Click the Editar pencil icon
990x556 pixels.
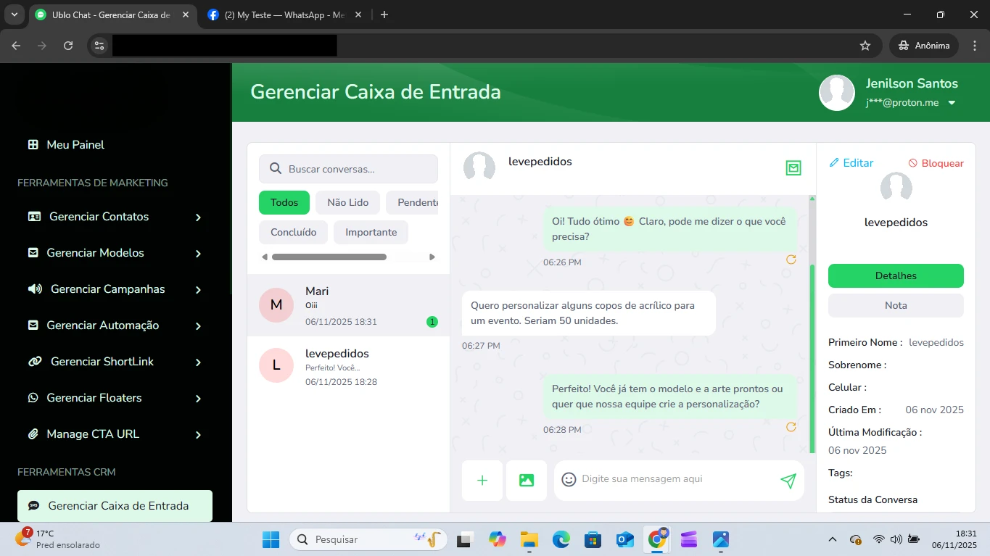[x=834, y=163]
